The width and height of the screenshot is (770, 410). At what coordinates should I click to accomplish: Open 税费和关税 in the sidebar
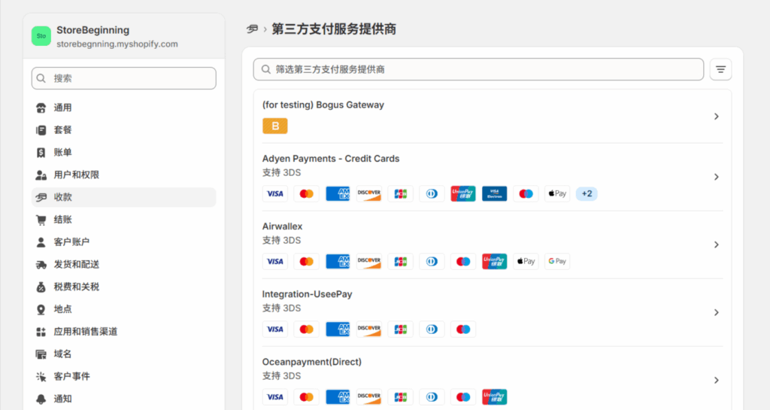76,287
